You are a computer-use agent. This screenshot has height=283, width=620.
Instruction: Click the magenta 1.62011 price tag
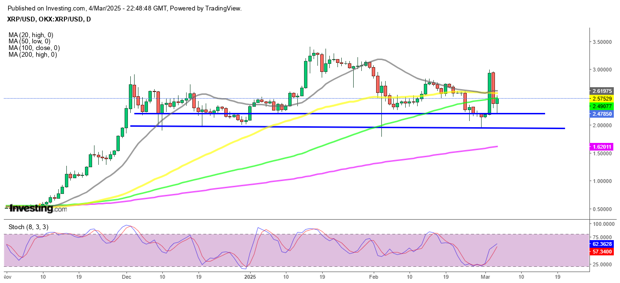click(x=601, y=147)
